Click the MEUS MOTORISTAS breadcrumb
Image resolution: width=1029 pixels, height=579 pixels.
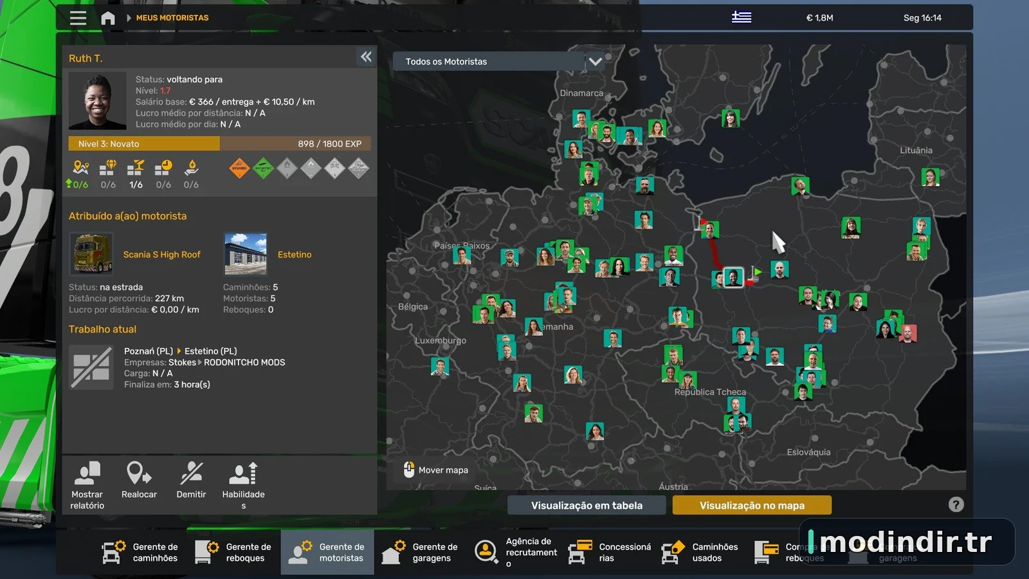[x=172, y=18]
